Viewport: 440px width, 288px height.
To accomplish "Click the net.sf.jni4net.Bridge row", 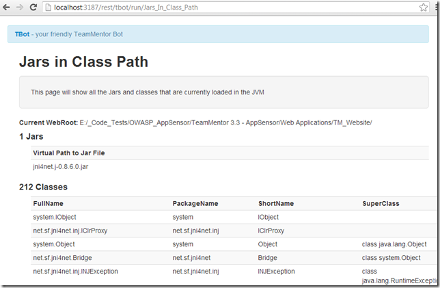I will click(63, 258).
